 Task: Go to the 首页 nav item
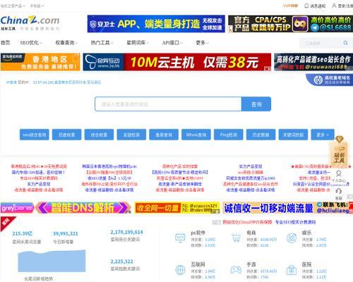tap(5, 43)
